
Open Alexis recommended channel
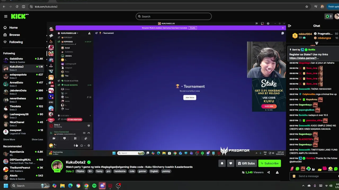[x=23, y=177]
